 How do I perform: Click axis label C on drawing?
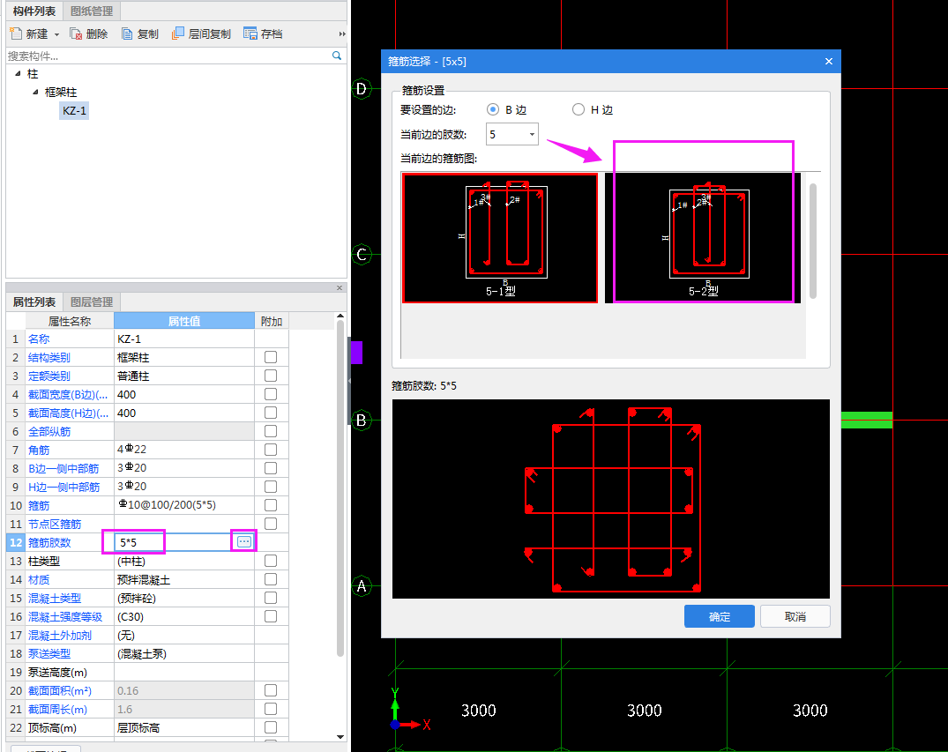(x=361, y=255)
